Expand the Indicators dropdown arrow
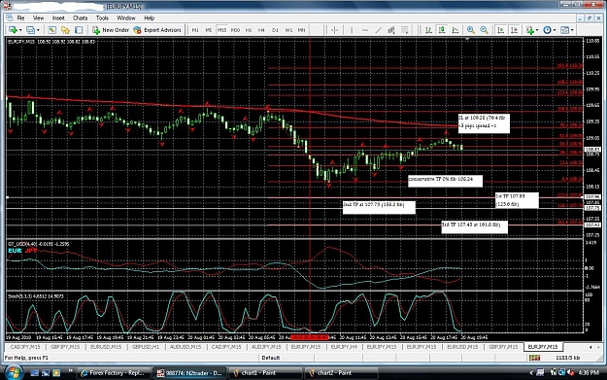Viewport: 607px width, 380px height. coord(537,30)
